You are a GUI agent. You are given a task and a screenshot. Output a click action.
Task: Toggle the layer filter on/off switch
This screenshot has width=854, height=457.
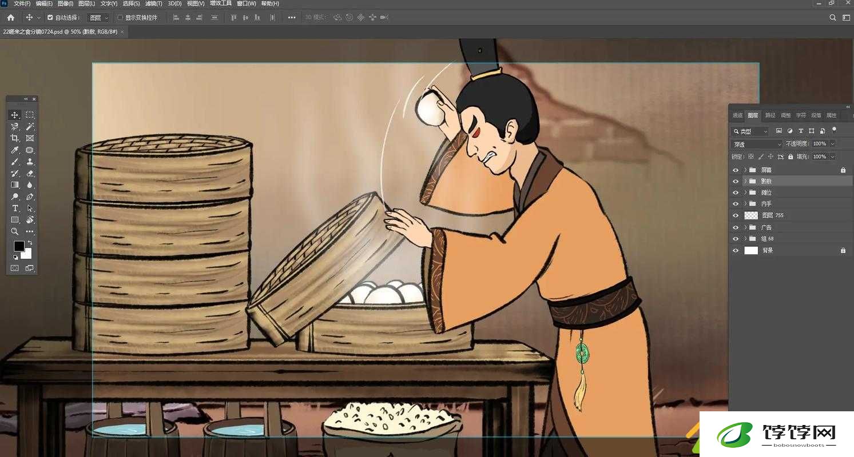[x=834, y=130]
